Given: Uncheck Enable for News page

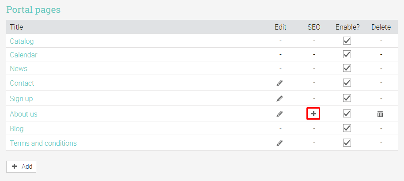Looking at the screenshot, I should (347, 68).
